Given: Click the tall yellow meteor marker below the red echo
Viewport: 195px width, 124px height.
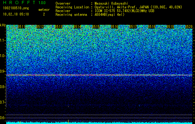Looking at the screenshot, I should [68, 122].
